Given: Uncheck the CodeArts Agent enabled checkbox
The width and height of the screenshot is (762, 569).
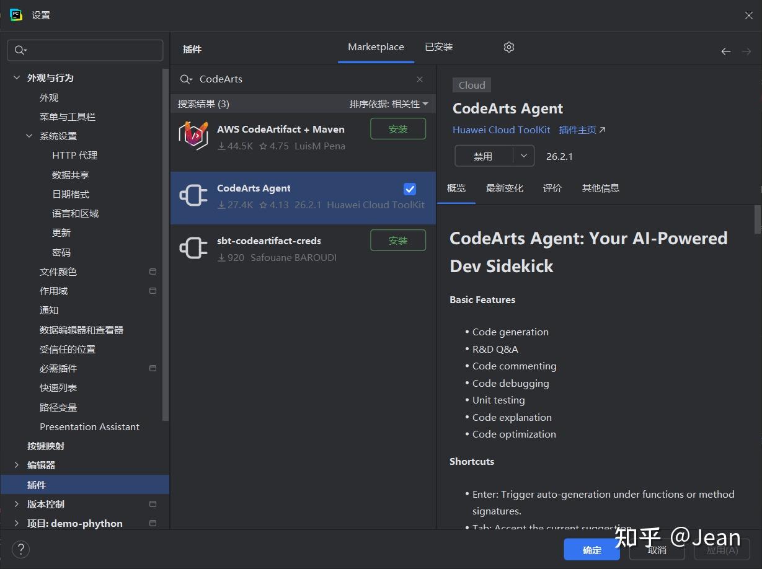Looking at the screenshot, I should 410,189.
